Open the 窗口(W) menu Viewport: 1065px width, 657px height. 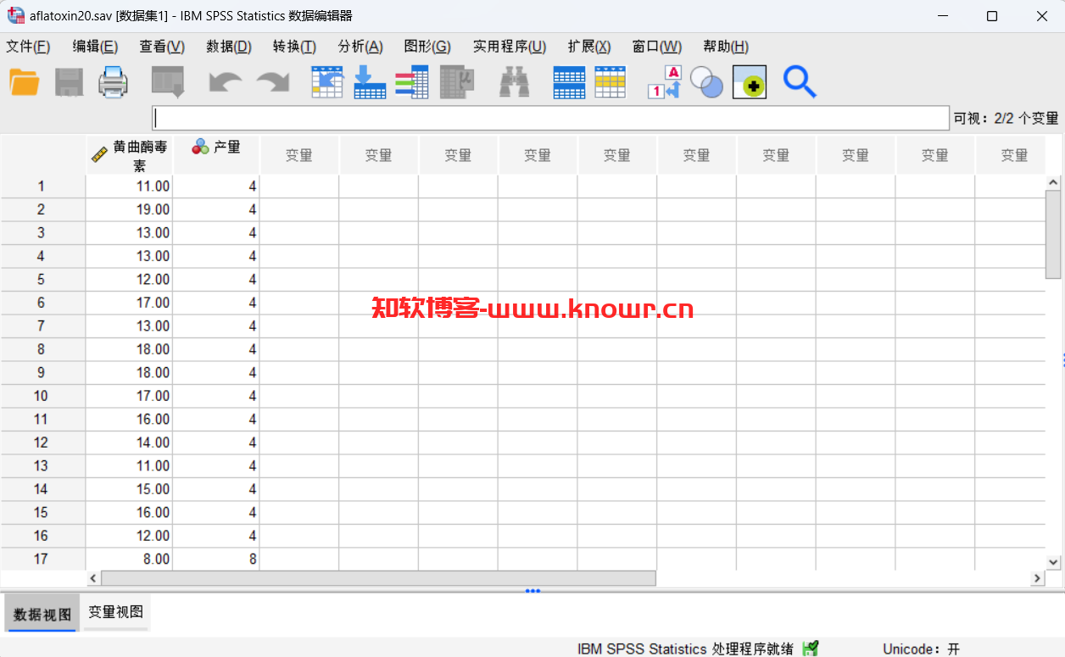click(x=657, y=47)
